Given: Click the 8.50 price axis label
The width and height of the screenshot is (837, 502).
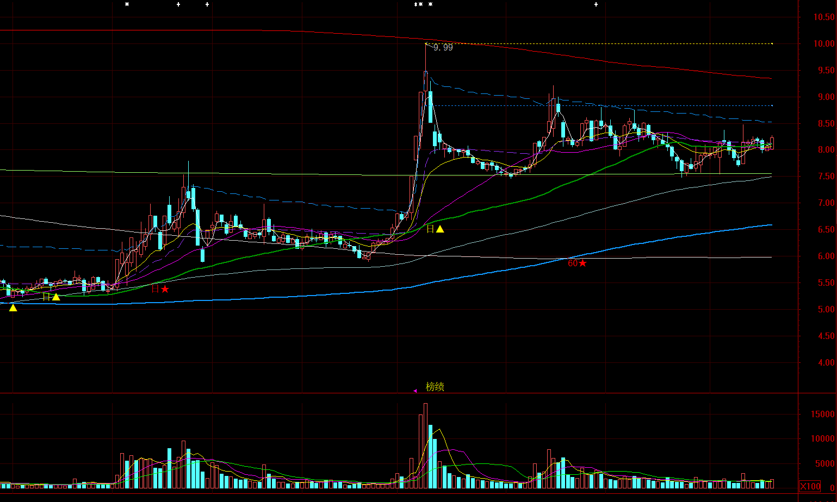Looking at the screenshot, I should pos(826,123).
